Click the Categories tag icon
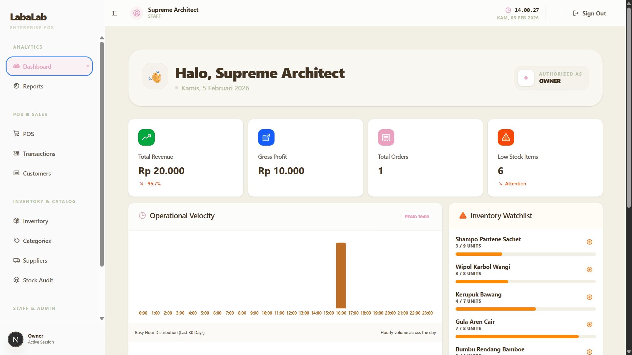Image resolution: width=632 pixels, height=355 pixels. 16,240
